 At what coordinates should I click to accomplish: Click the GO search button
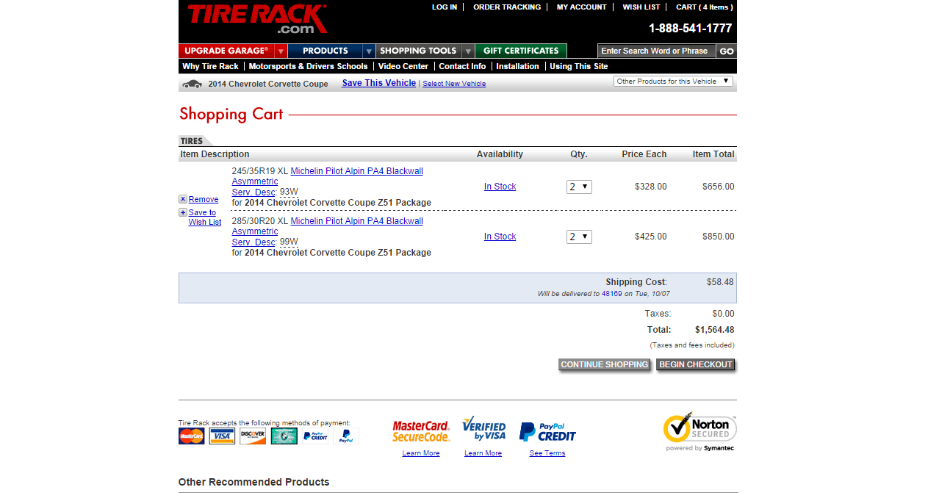pos(727,51)
